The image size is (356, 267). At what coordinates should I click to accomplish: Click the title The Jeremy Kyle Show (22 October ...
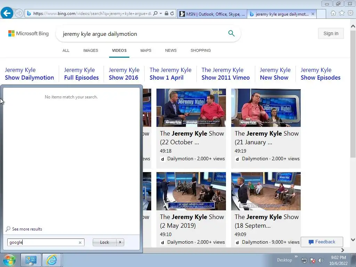point(192,138)
